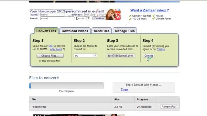Click the email address field in Step 3

[x=121, y=56]
